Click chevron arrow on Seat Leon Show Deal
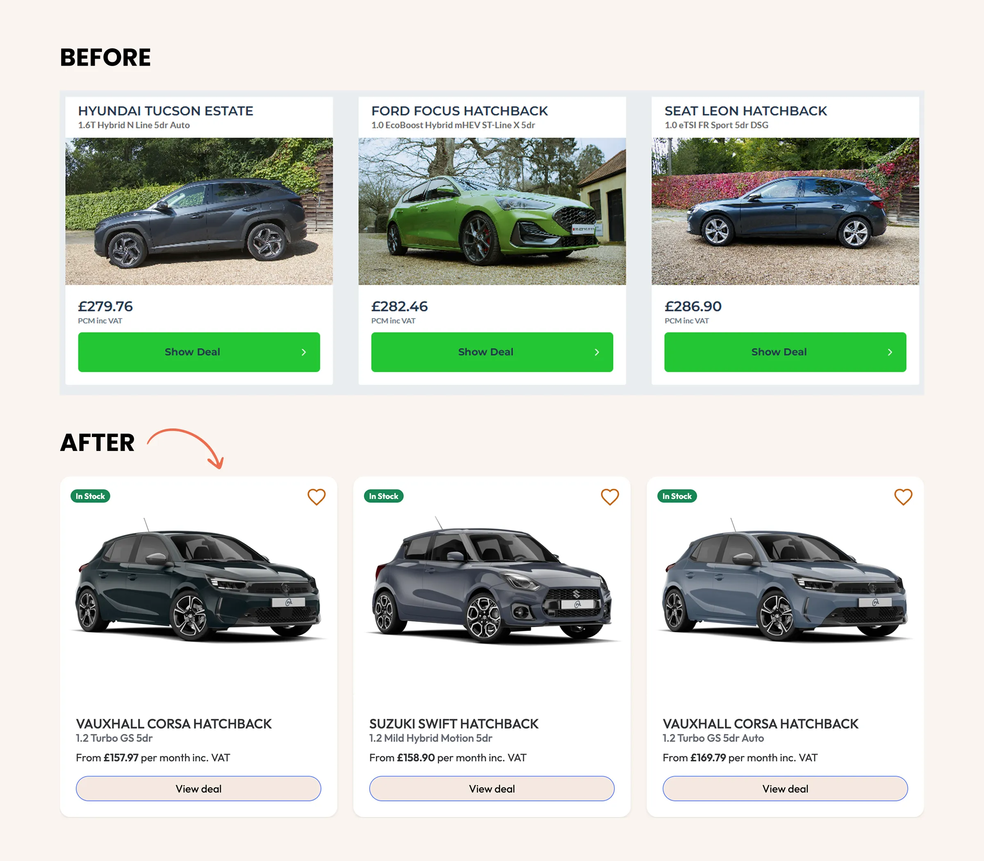 [x=890, y=352]
